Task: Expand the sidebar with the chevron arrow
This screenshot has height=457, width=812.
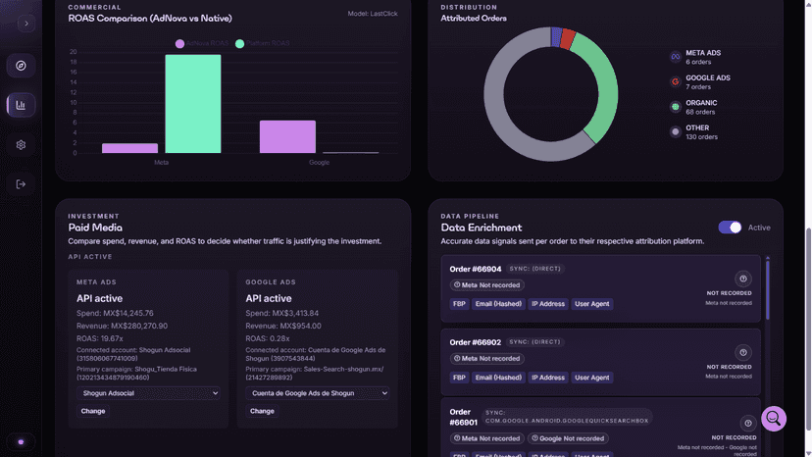Action: tap(26, 24)
